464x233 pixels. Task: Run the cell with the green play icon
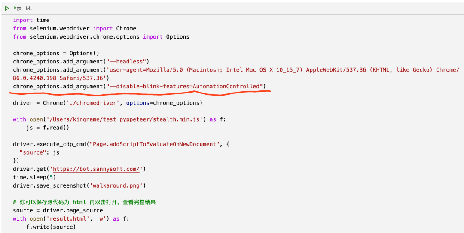coord(7,8)
